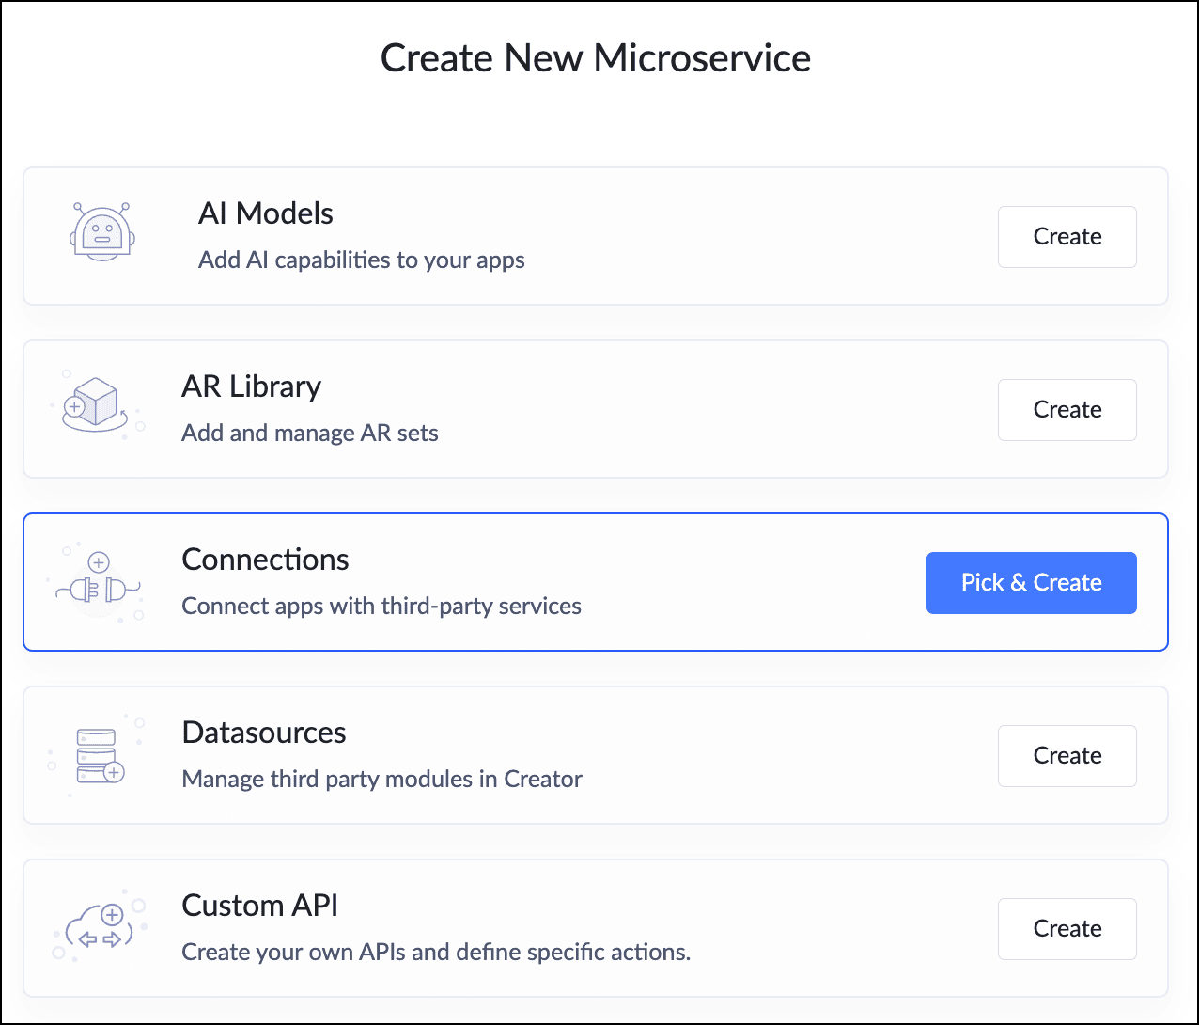The image size is (1199, 1025).
Task: Select the AR Library title text
Action: tap(251, 386)
